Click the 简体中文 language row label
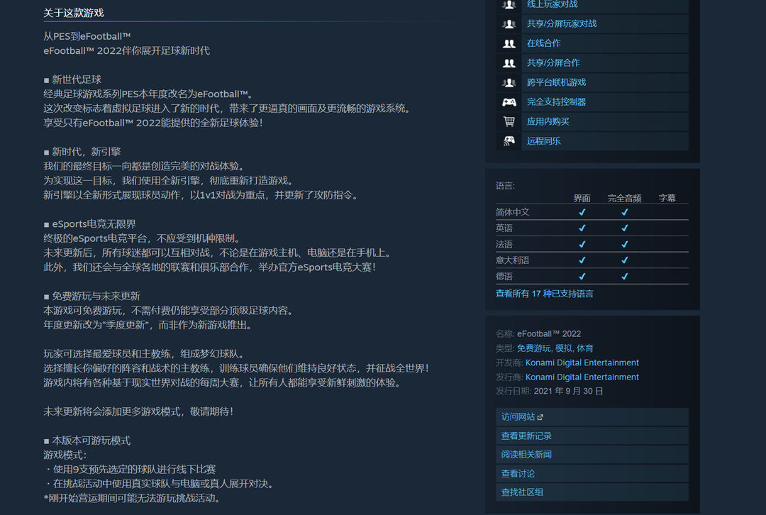Screen dimensions: 766x515 [x=513, y=212]
